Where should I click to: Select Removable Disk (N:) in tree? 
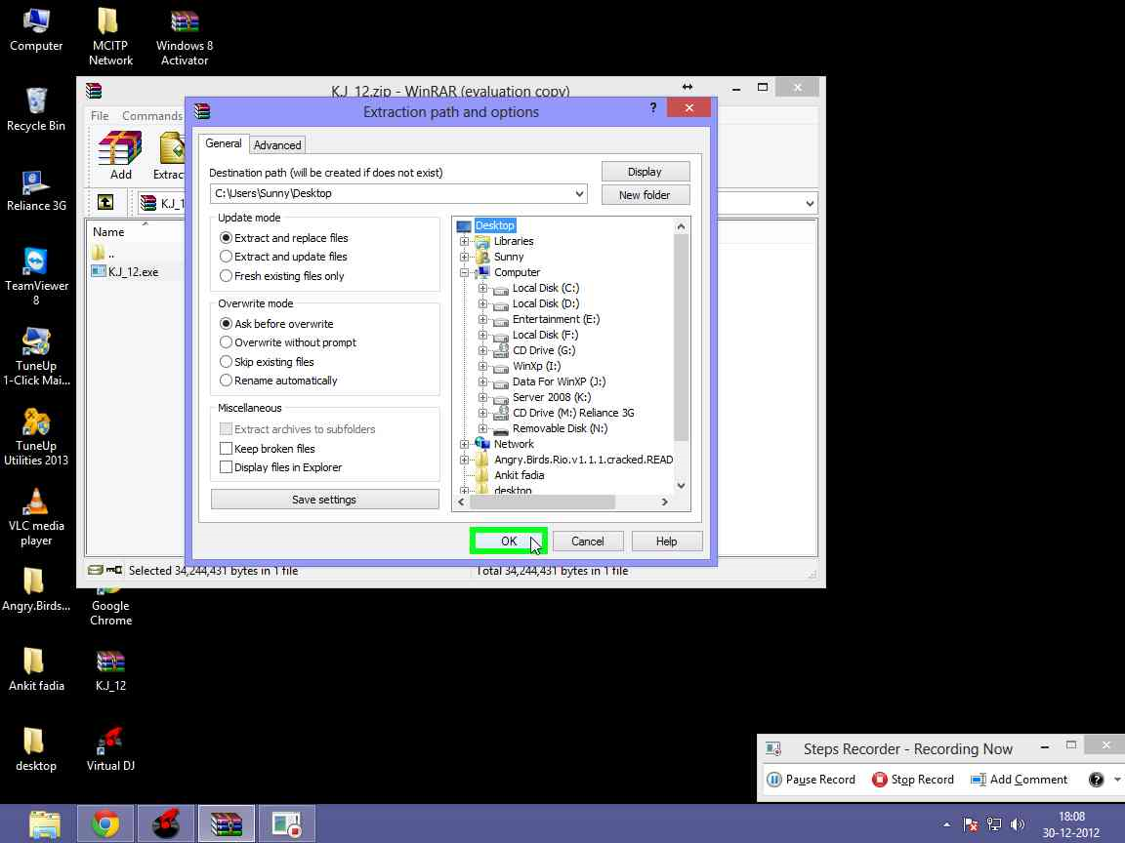(x=560, y=428)
